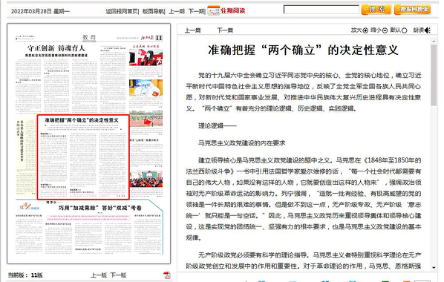Open the 往期阅读 calendar icon
Screen dimensions: 444x282
coord(213,10)
